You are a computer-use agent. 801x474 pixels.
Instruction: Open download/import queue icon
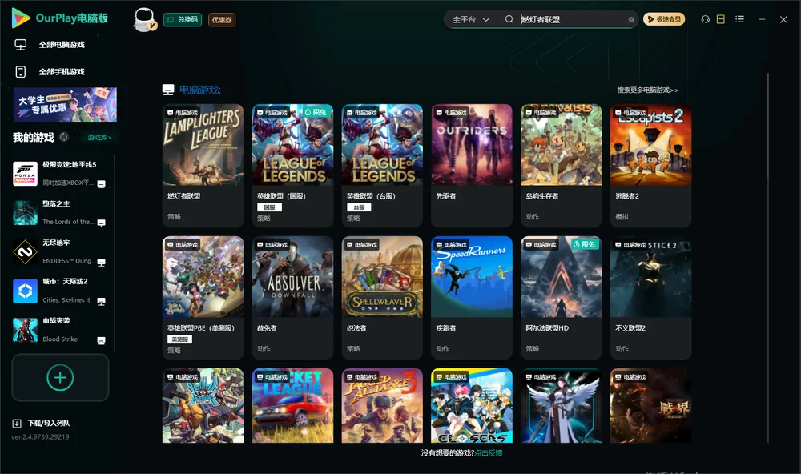point(17,423)
